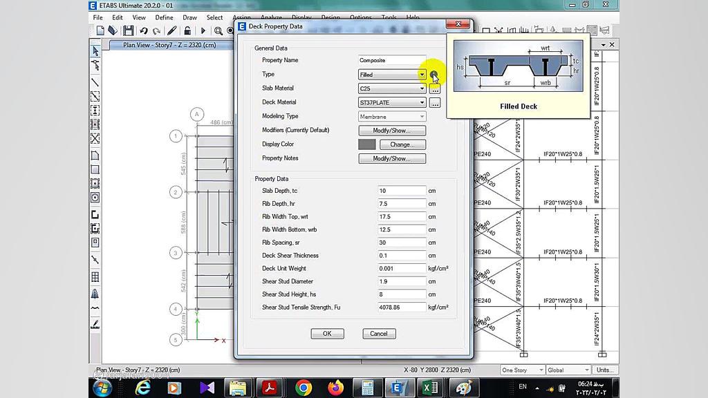
Task: Click Shear Stud Tensile Strength Fu field
Action: click(x=402, y=307)
